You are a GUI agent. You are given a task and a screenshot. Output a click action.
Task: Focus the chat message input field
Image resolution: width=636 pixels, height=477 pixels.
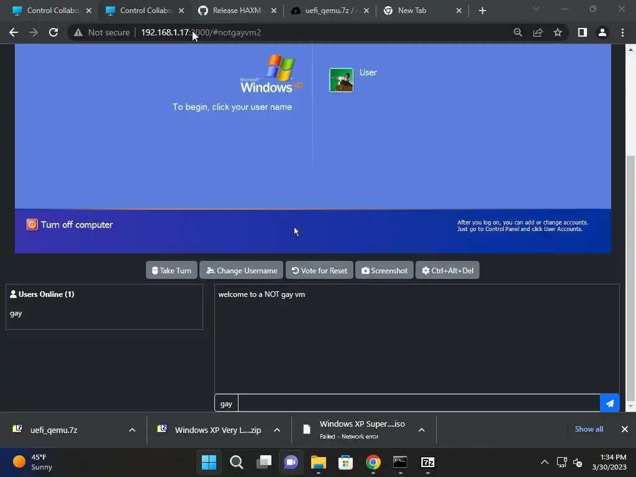pos(419,403)
